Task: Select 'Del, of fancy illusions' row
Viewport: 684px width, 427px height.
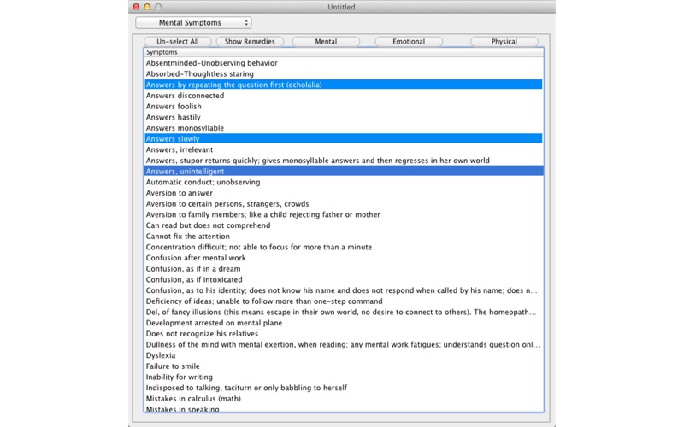Action: point(344,312)
